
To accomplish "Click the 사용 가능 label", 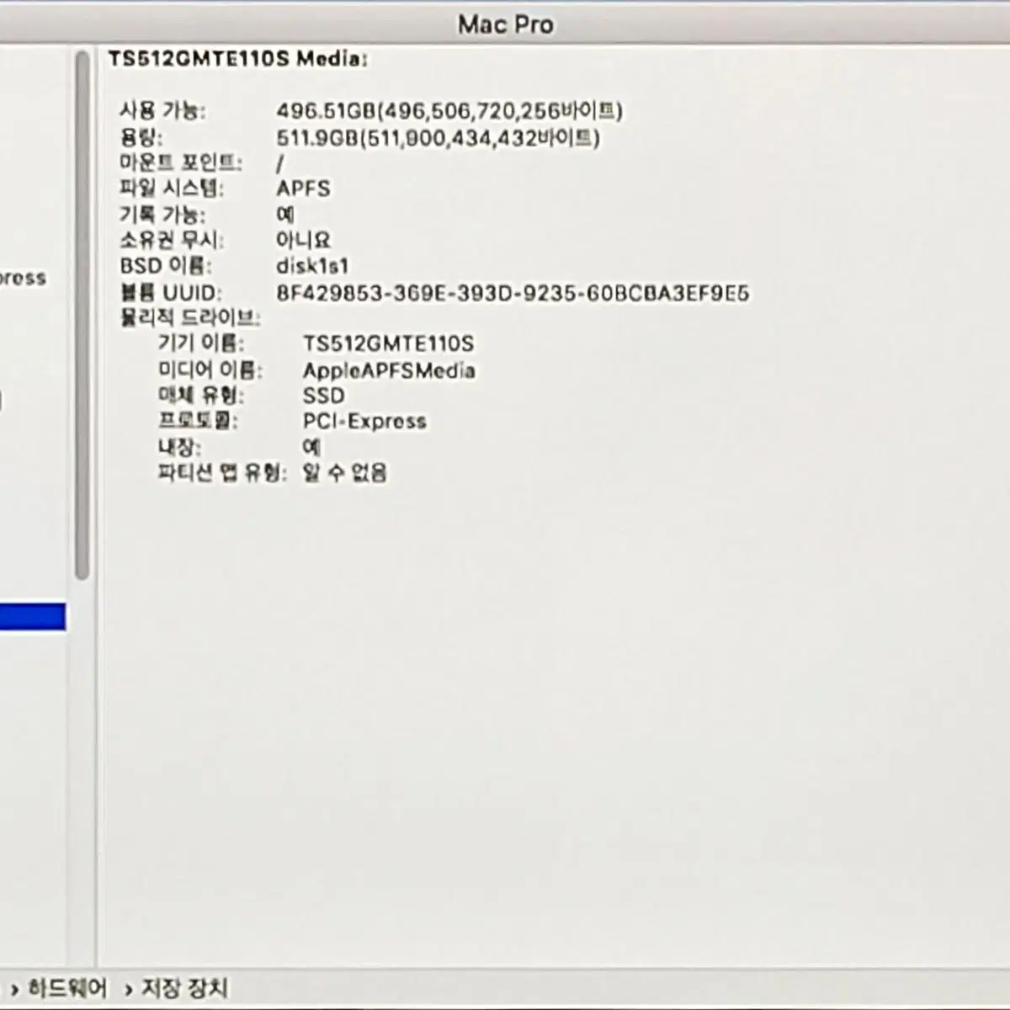I will 162,111.
